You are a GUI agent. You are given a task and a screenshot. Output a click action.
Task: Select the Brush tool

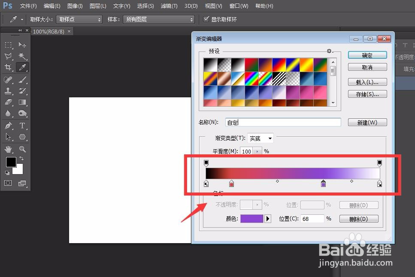pyautogui.click(x=22, y=80)
